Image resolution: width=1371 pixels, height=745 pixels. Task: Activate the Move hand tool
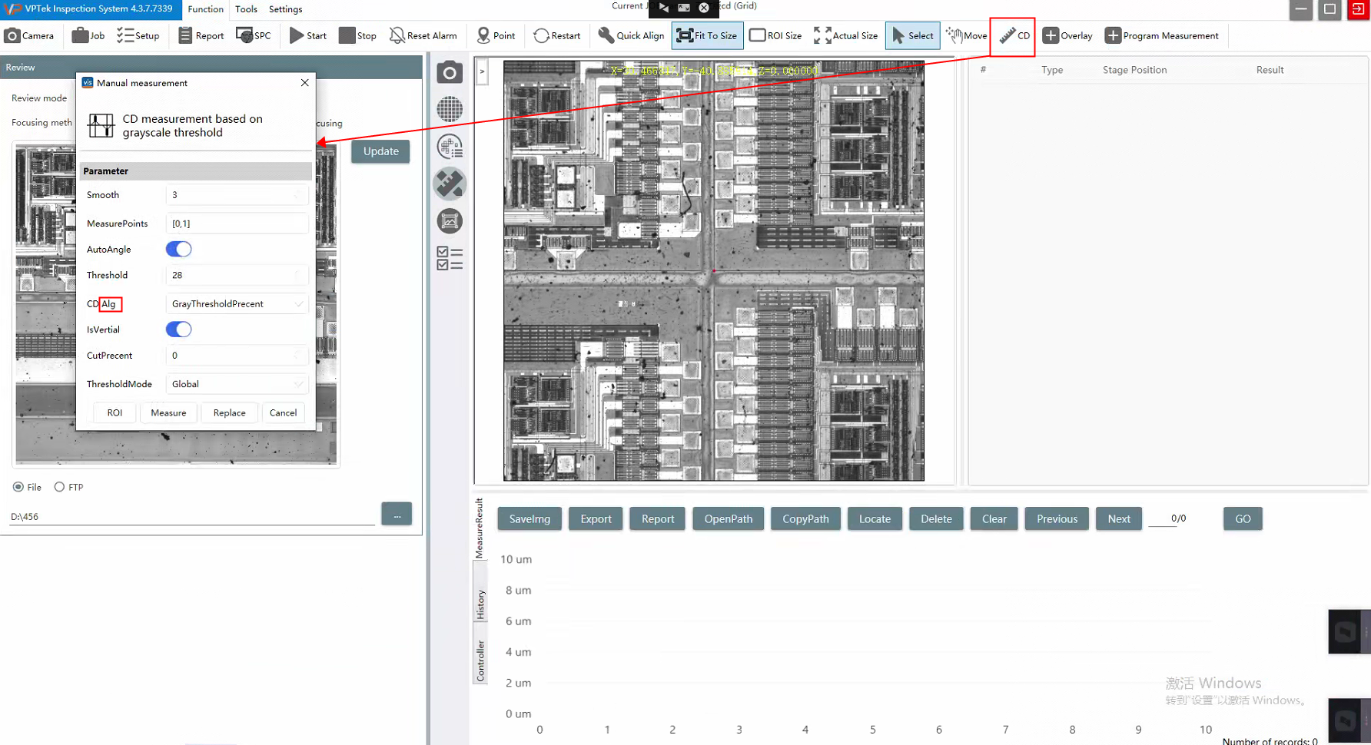[x=967, y=35]
